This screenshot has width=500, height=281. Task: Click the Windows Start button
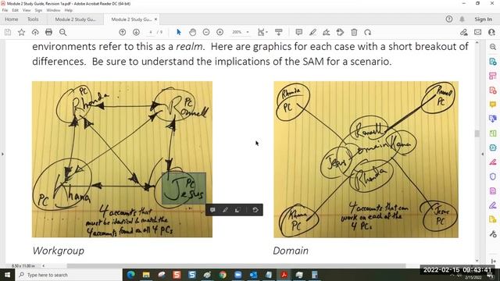coord(7,275)
